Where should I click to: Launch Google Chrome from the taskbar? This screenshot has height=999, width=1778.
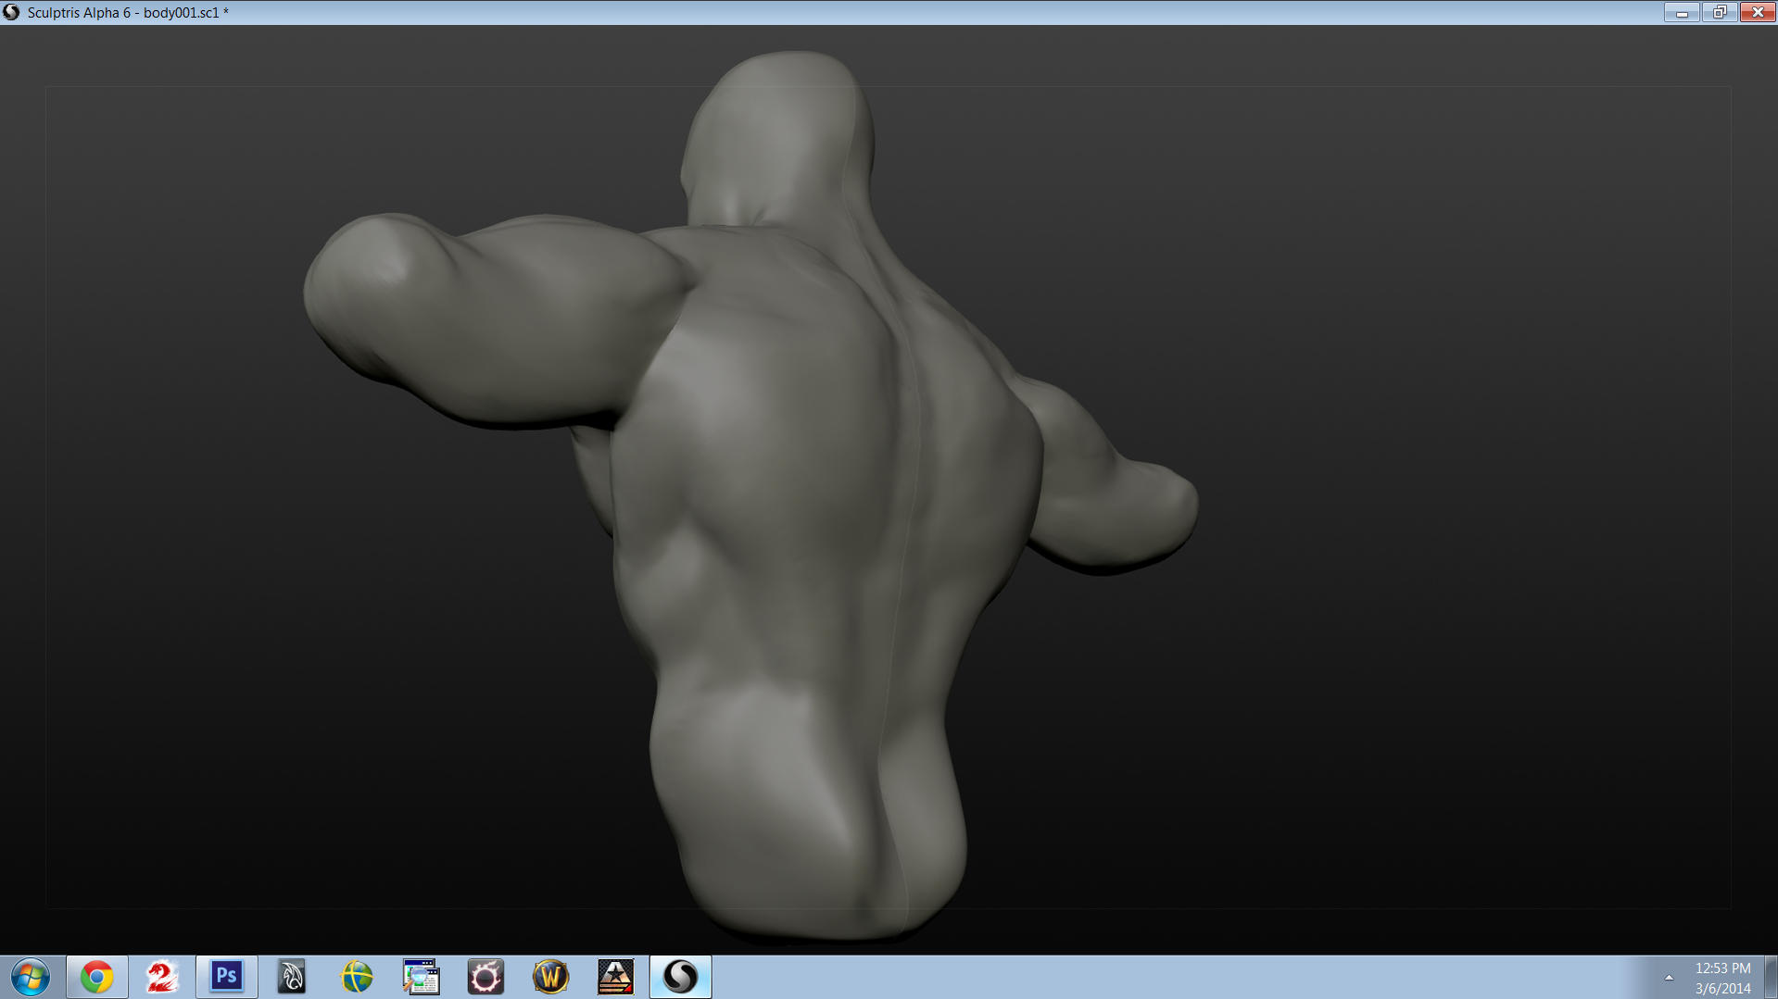pyautogui.click(x=97, y=977)
